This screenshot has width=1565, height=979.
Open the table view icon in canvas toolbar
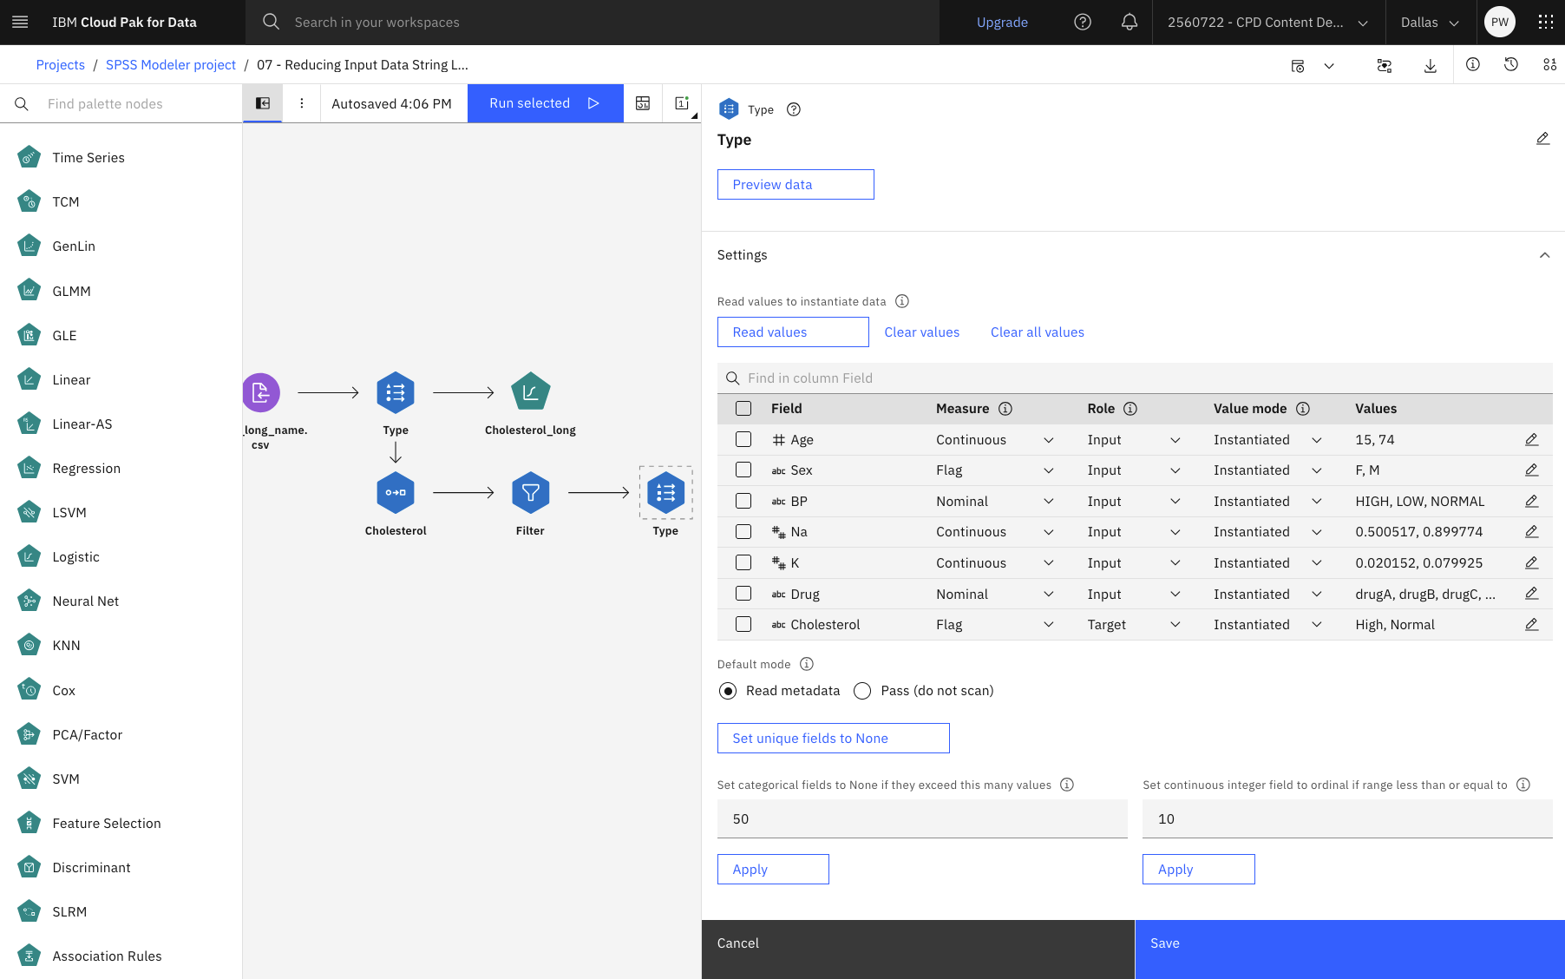[x=643, y=103]
